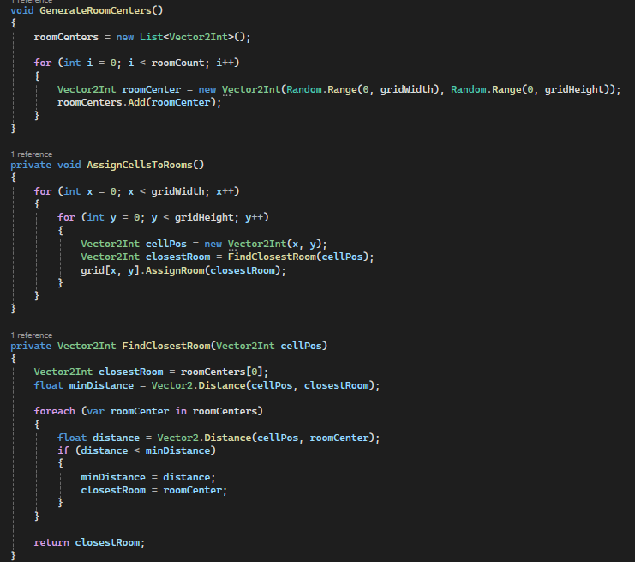
Task: Click gridHeight inside the second Random.Range call
Action: coord(578,89)
